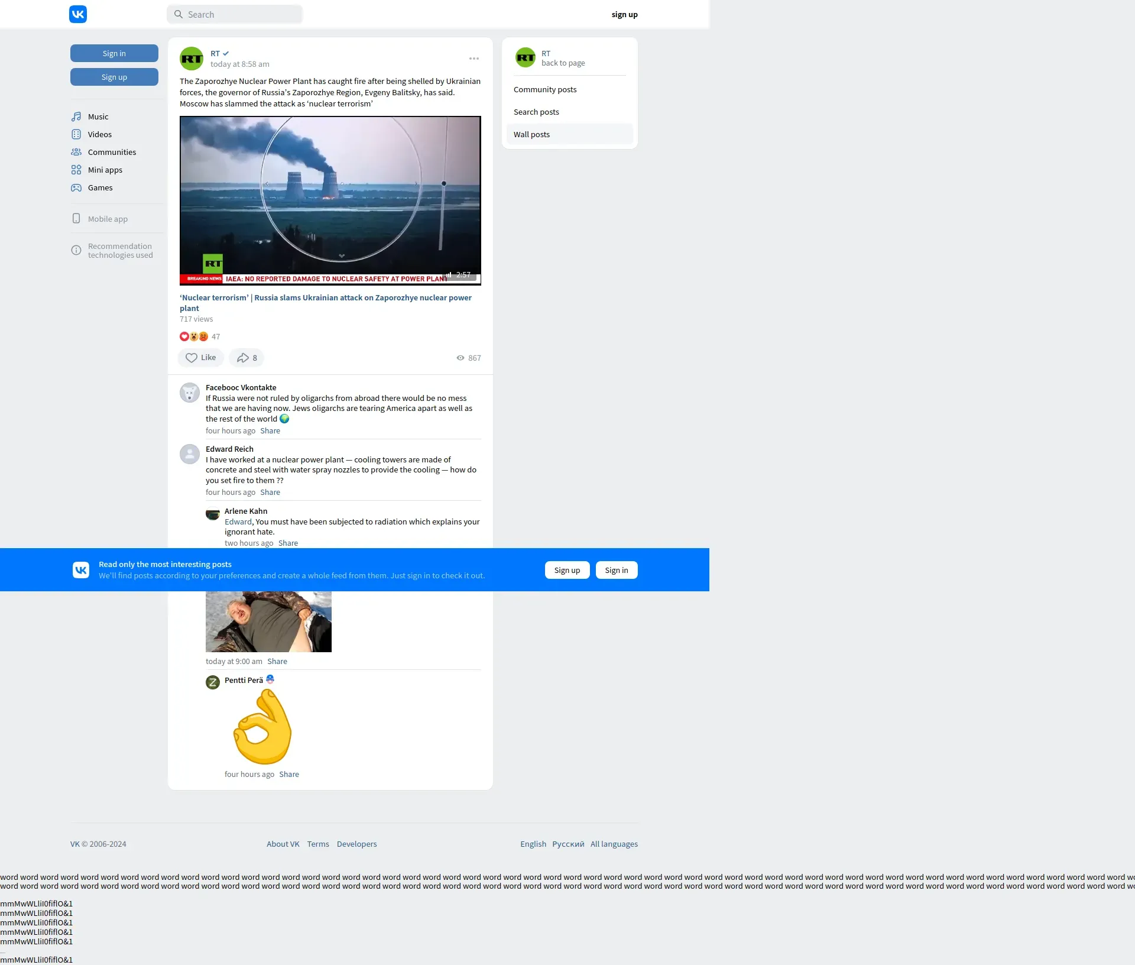Play the nuclear plant video thumbnail

click(330, 200)
